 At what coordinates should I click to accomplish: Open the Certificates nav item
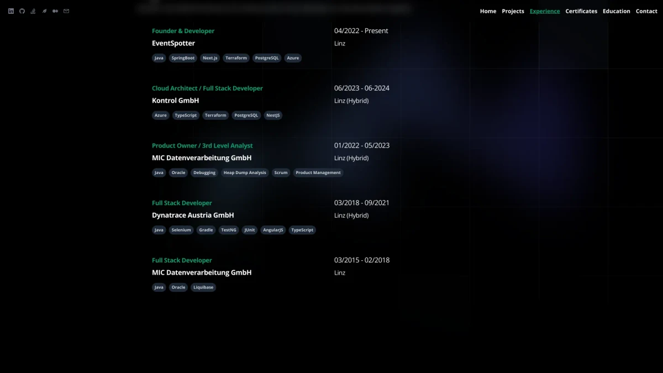[x=581, y=11]
